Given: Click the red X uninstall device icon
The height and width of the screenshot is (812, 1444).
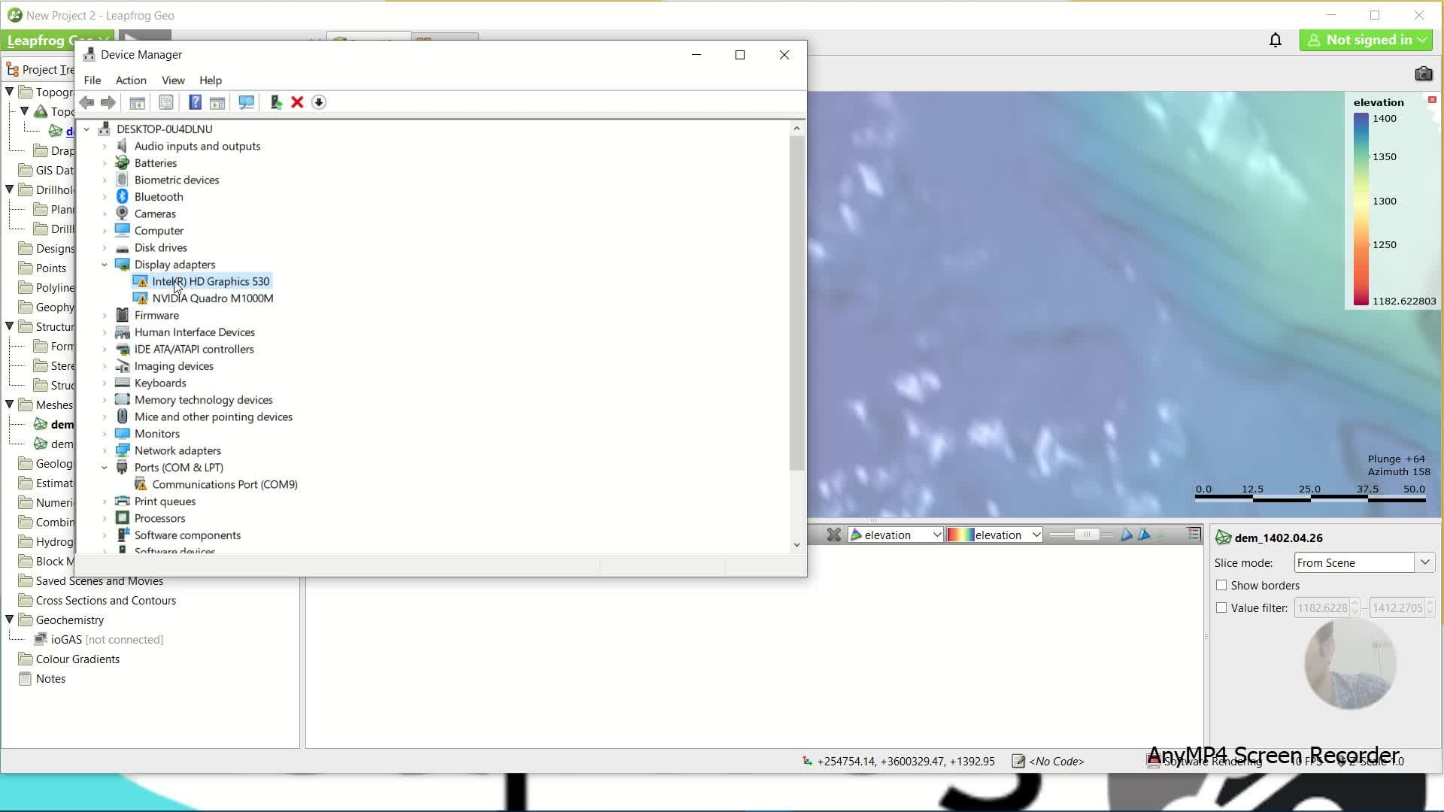Looking at the screenshot, I should [x=297, y=102].
